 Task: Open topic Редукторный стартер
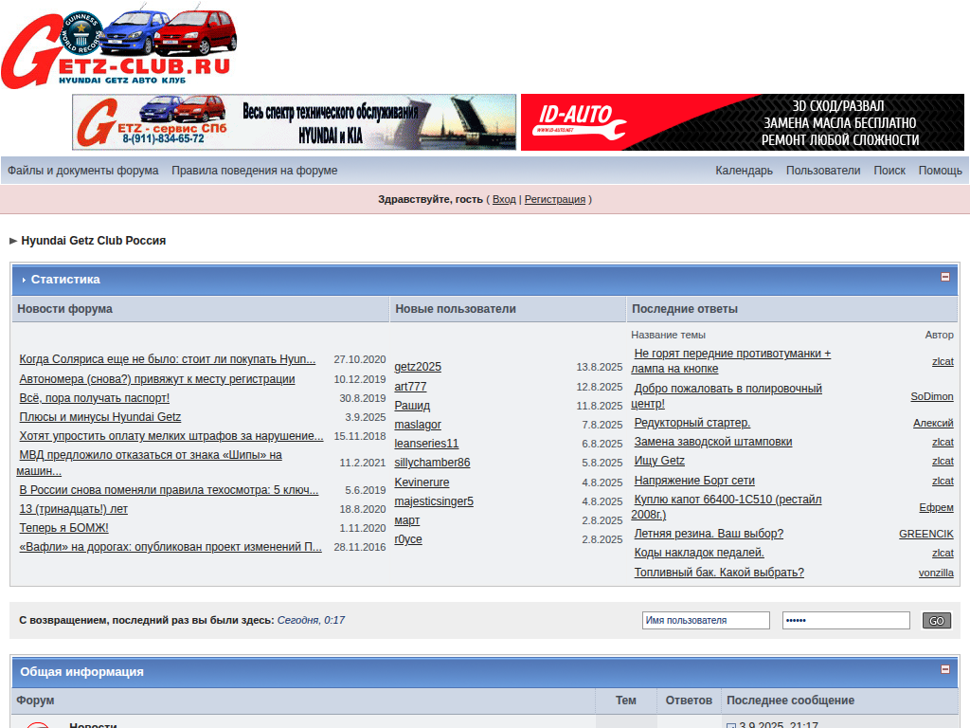692,423
